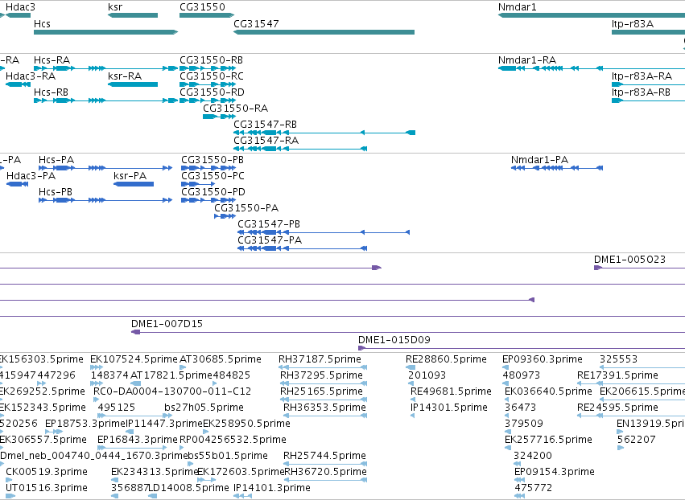Click the CG31550-RC transcript label
The width and height of the screenshot is (685, 500).
212,76
